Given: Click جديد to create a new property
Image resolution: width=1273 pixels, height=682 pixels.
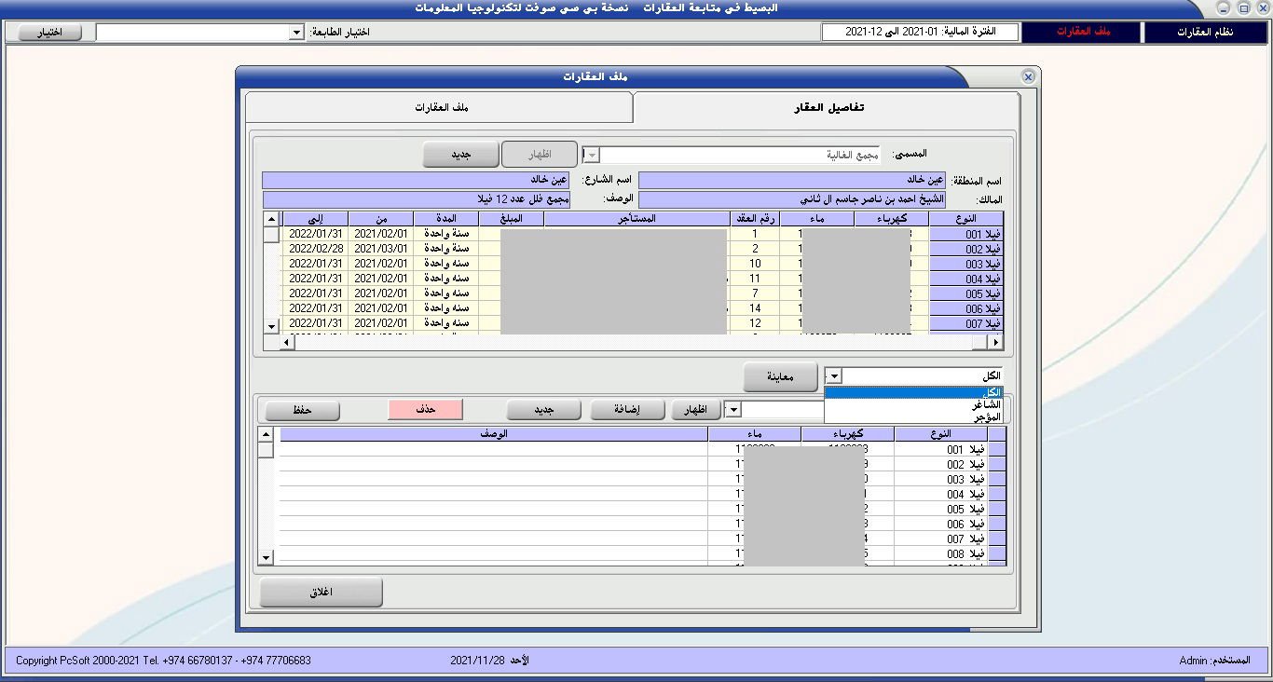Looking at the screenshot, I should tap(459, 153).
